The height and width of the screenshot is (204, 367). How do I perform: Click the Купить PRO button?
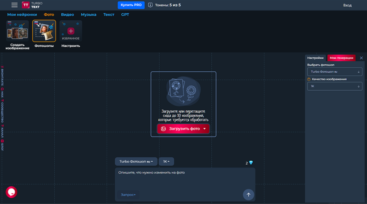pyautogui.click(x=131, y=5)
